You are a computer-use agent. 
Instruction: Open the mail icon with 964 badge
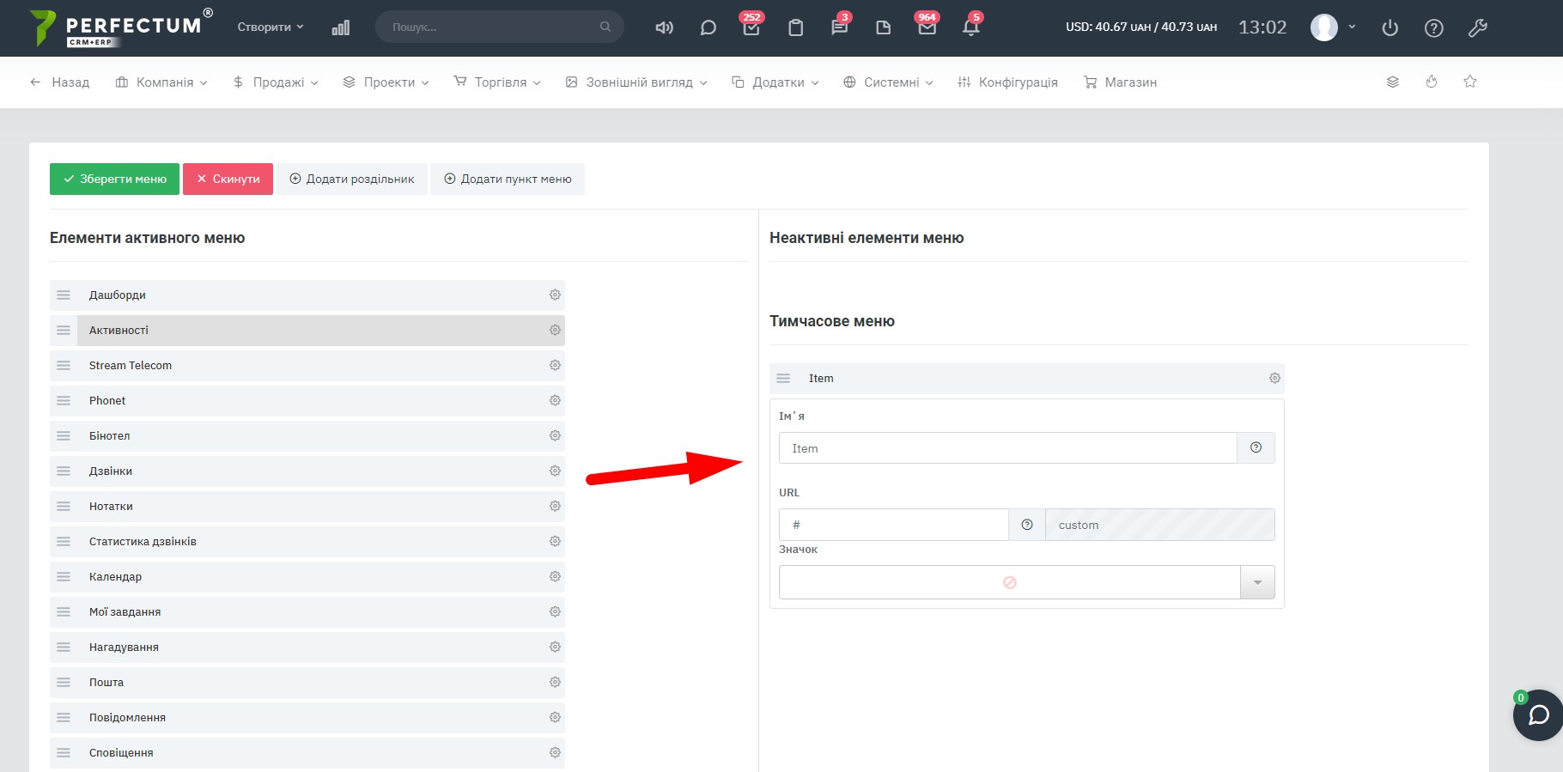click(927, 27)
